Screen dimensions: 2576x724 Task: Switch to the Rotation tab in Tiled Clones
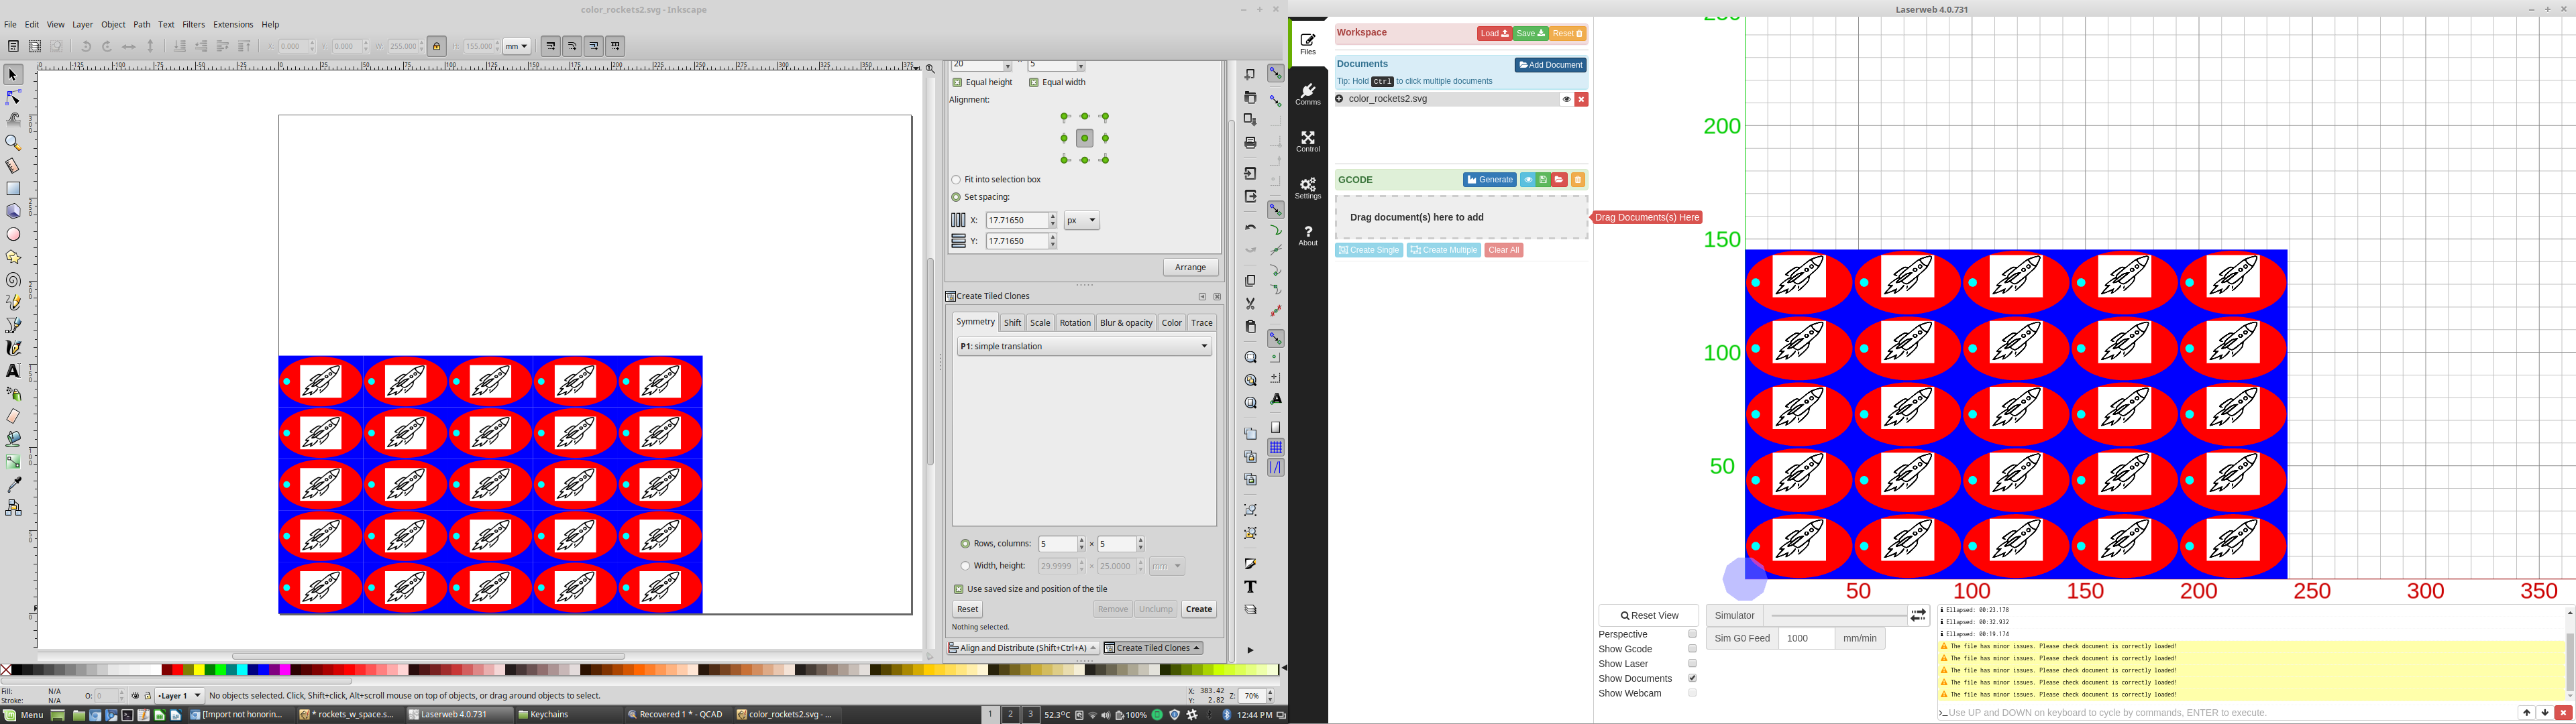[x=1075, y=322]
